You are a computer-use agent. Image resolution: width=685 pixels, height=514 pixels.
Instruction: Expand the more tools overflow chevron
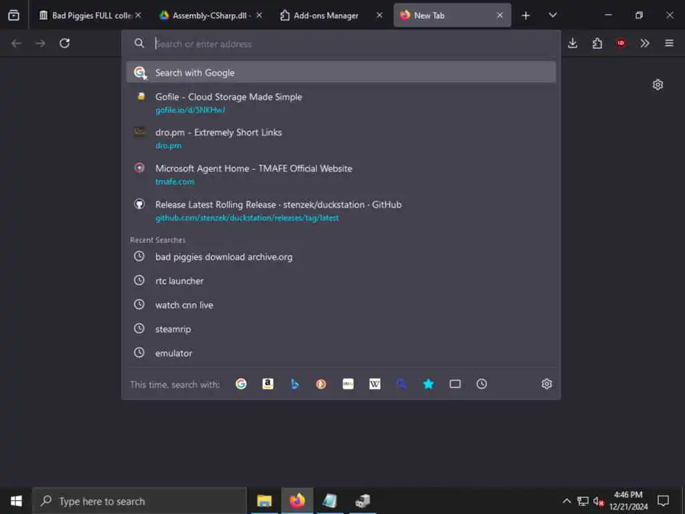coord(645,44)
